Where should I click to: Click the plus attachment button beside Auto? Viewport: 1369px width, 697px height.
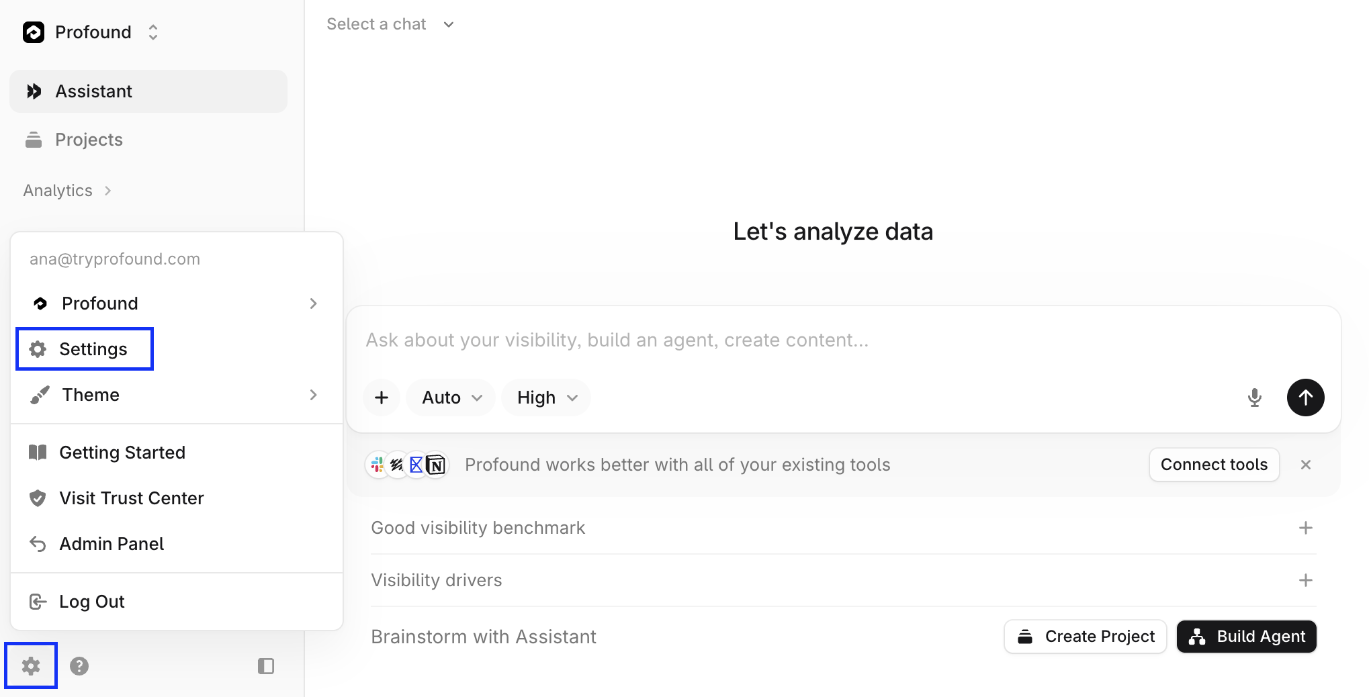click(382, 398)
